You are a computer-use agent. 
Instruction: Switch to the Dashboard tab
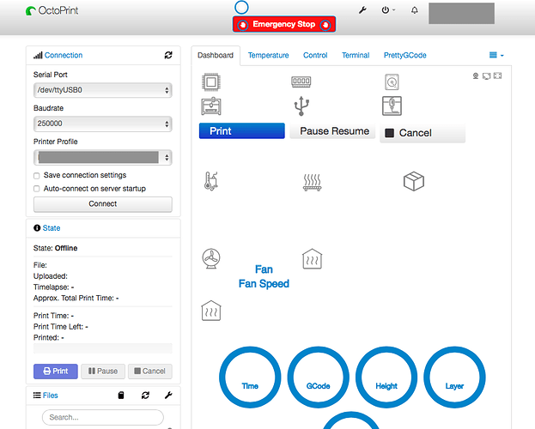(216, 55)
